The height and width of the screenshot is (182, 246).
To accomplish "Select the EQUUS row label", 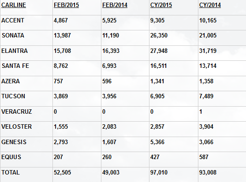I will point(11,157).
